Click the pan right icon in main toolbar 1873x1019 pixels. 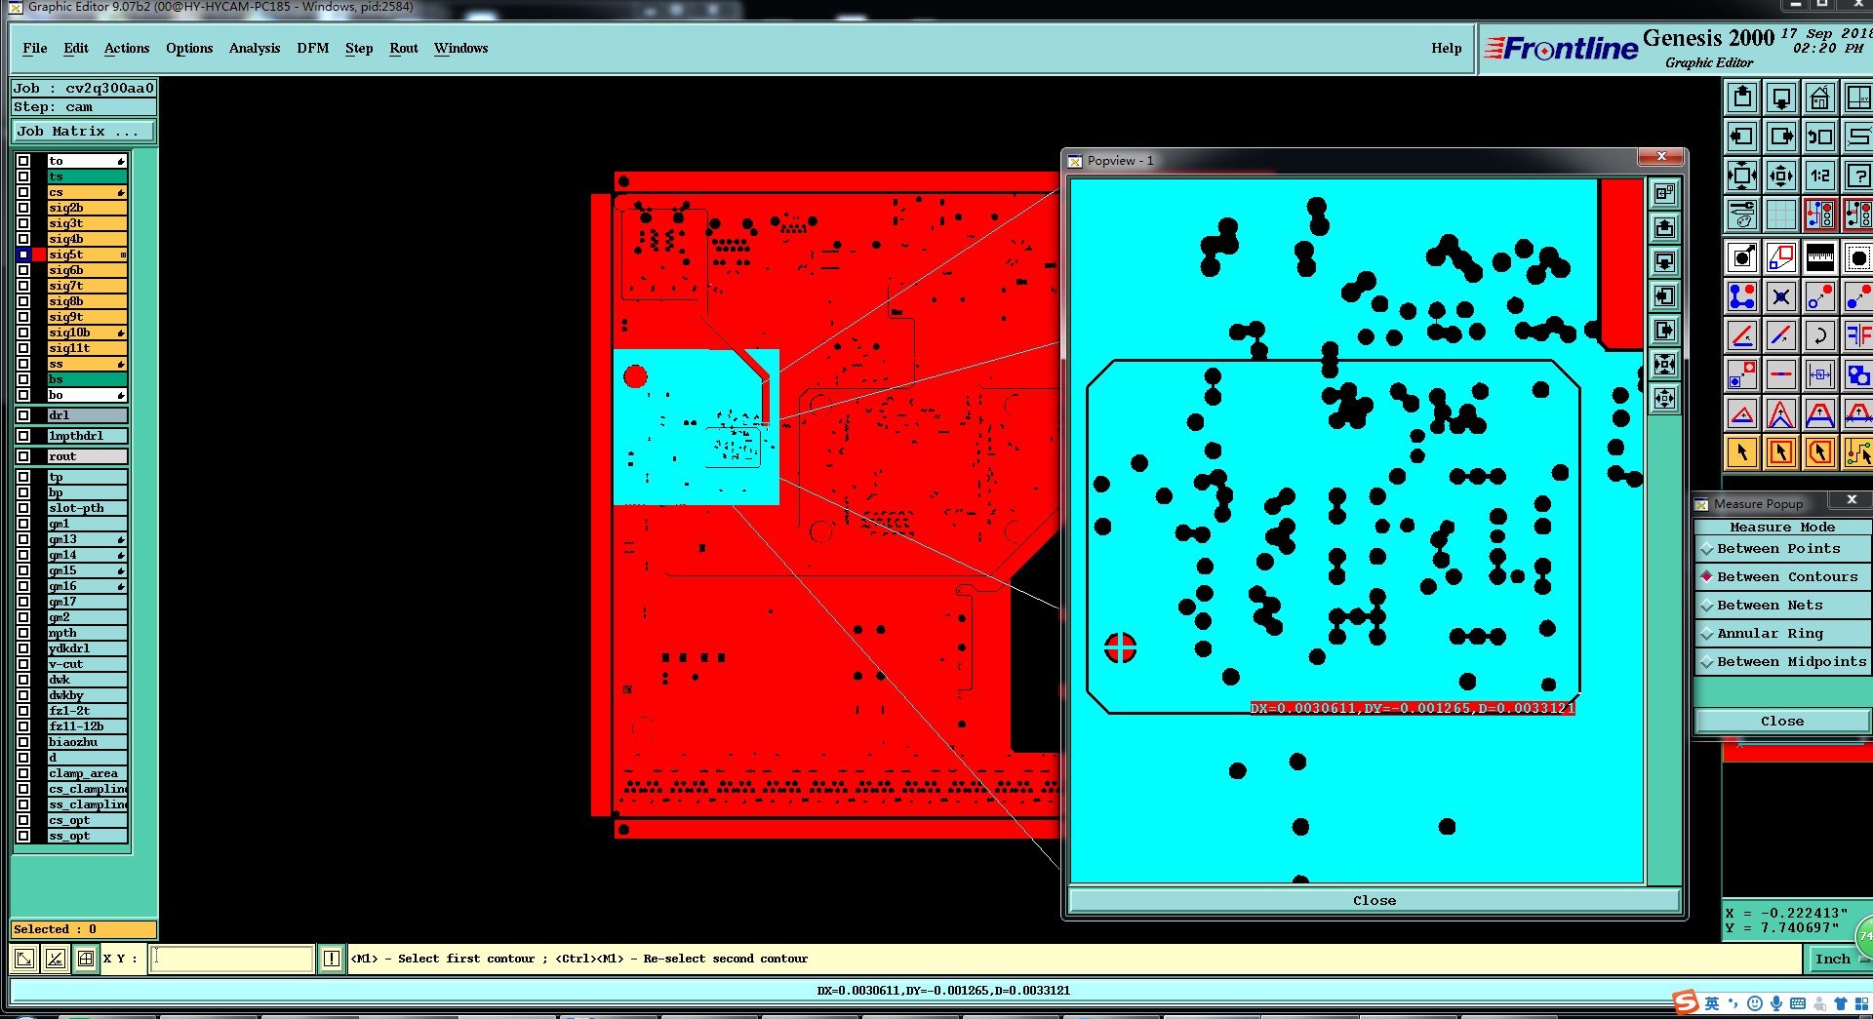point(1781,137)
